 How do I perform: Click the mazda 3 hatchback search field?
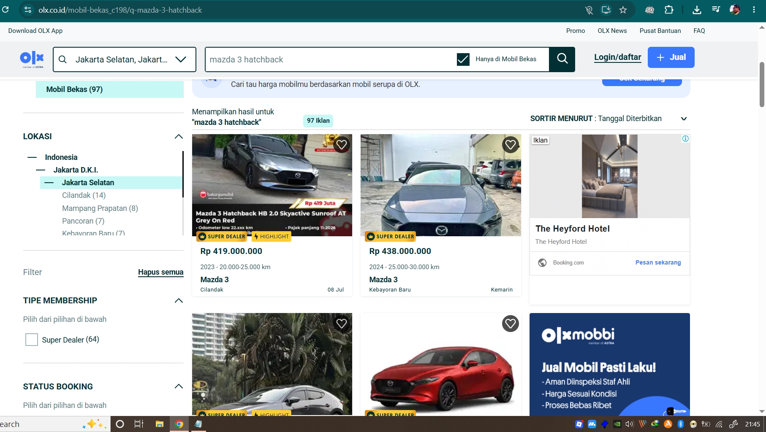tap(329, 59)
